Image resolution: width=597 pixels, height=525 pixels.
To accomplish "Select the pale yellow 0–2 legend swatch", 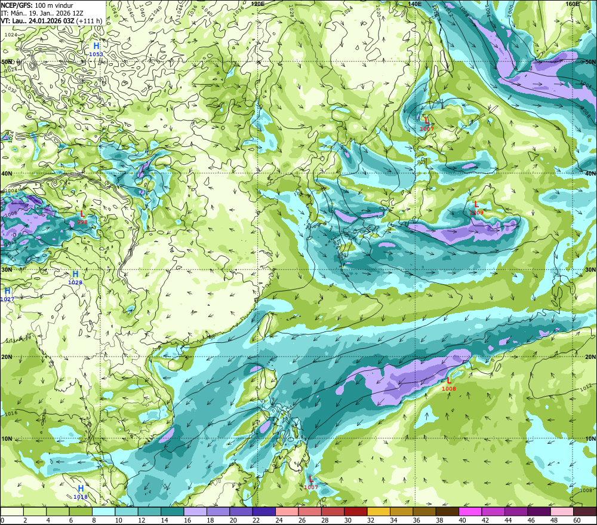I will click(x=12, y=511).
